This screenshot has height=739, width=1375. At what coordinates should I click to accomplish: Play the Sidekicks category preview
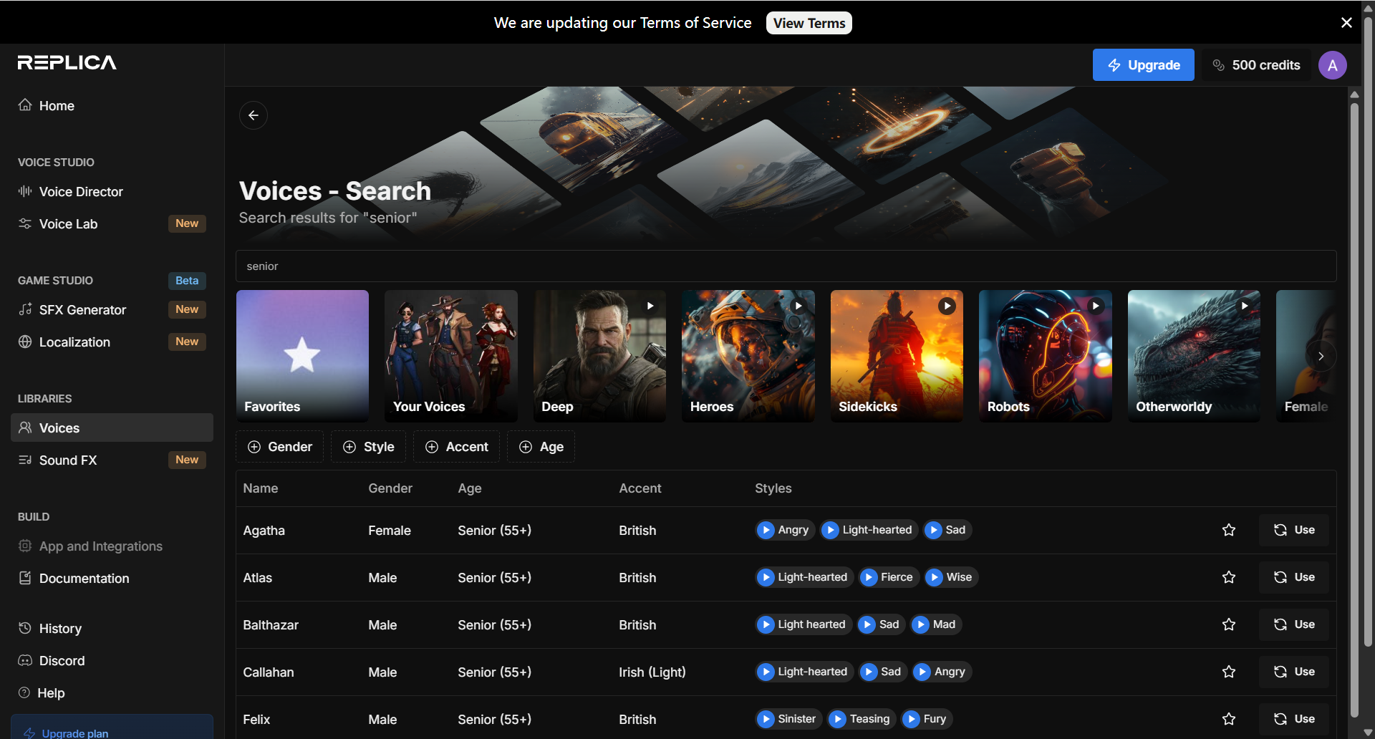(x=947, y=306)
